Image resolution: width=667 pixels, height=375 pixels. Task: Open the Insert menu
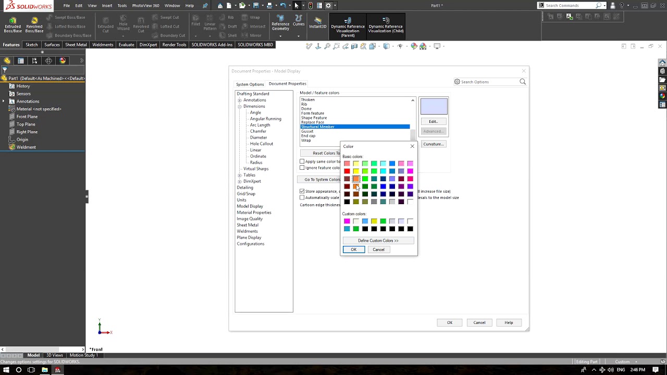107,6
